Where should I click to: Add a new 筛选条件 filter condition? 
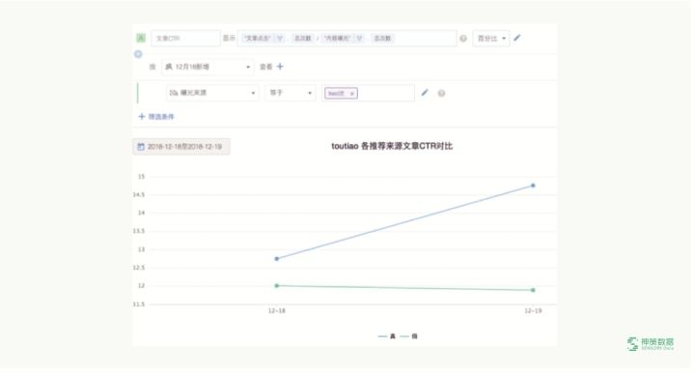(156, 117)
